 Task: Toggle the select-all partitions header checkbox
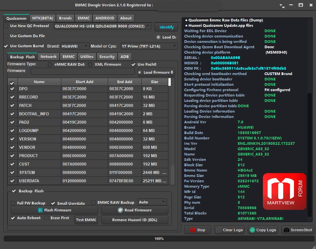[12, 83]
